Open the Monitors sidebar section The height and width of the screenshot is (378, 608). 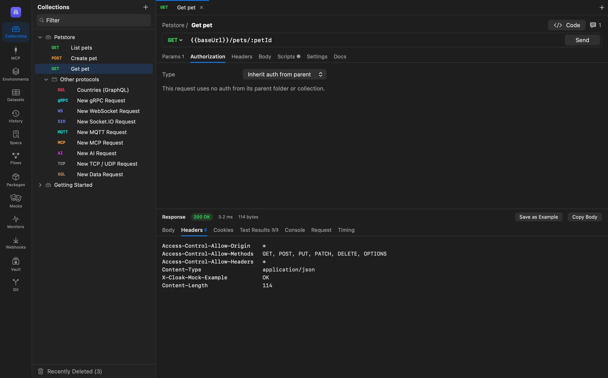tap(16, 222)
